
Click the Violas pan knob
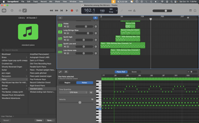click(x=96, y=27)
